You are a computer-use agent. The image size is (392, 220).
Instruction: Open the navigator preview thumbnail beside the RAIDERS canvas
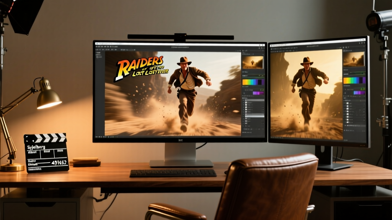click(x=253, y=63)
